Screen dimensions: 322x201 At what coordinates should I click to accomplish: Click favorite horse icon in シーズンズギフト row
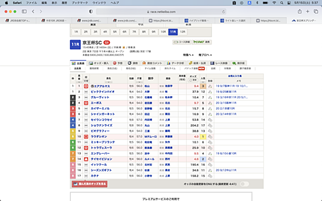(210, 170)
